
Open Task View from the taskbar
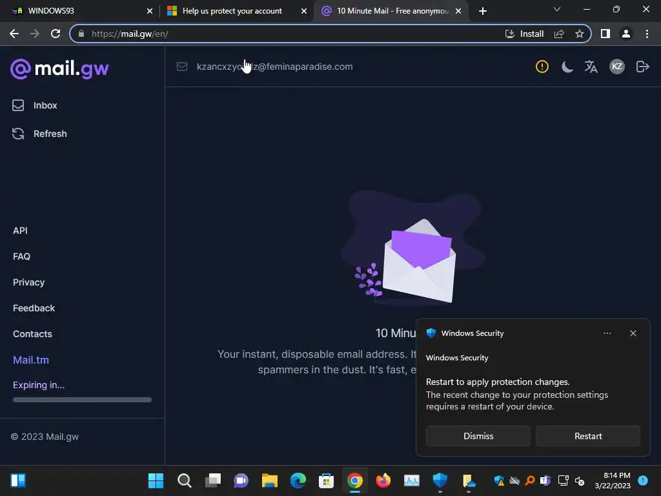point(213,480)
